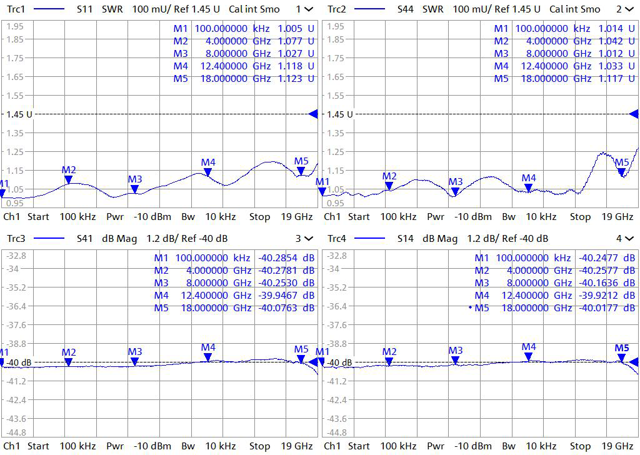Select the M5 marker on the S44 SWR trace

pyautogui.click(x=622, y=172)
